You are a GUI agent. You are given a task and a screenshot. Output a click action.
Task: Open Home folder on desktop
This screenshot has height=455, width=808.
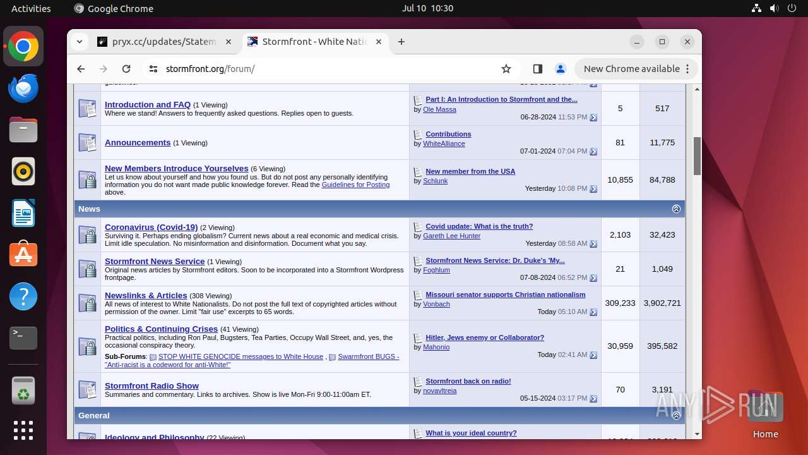(x=766, y=415)
